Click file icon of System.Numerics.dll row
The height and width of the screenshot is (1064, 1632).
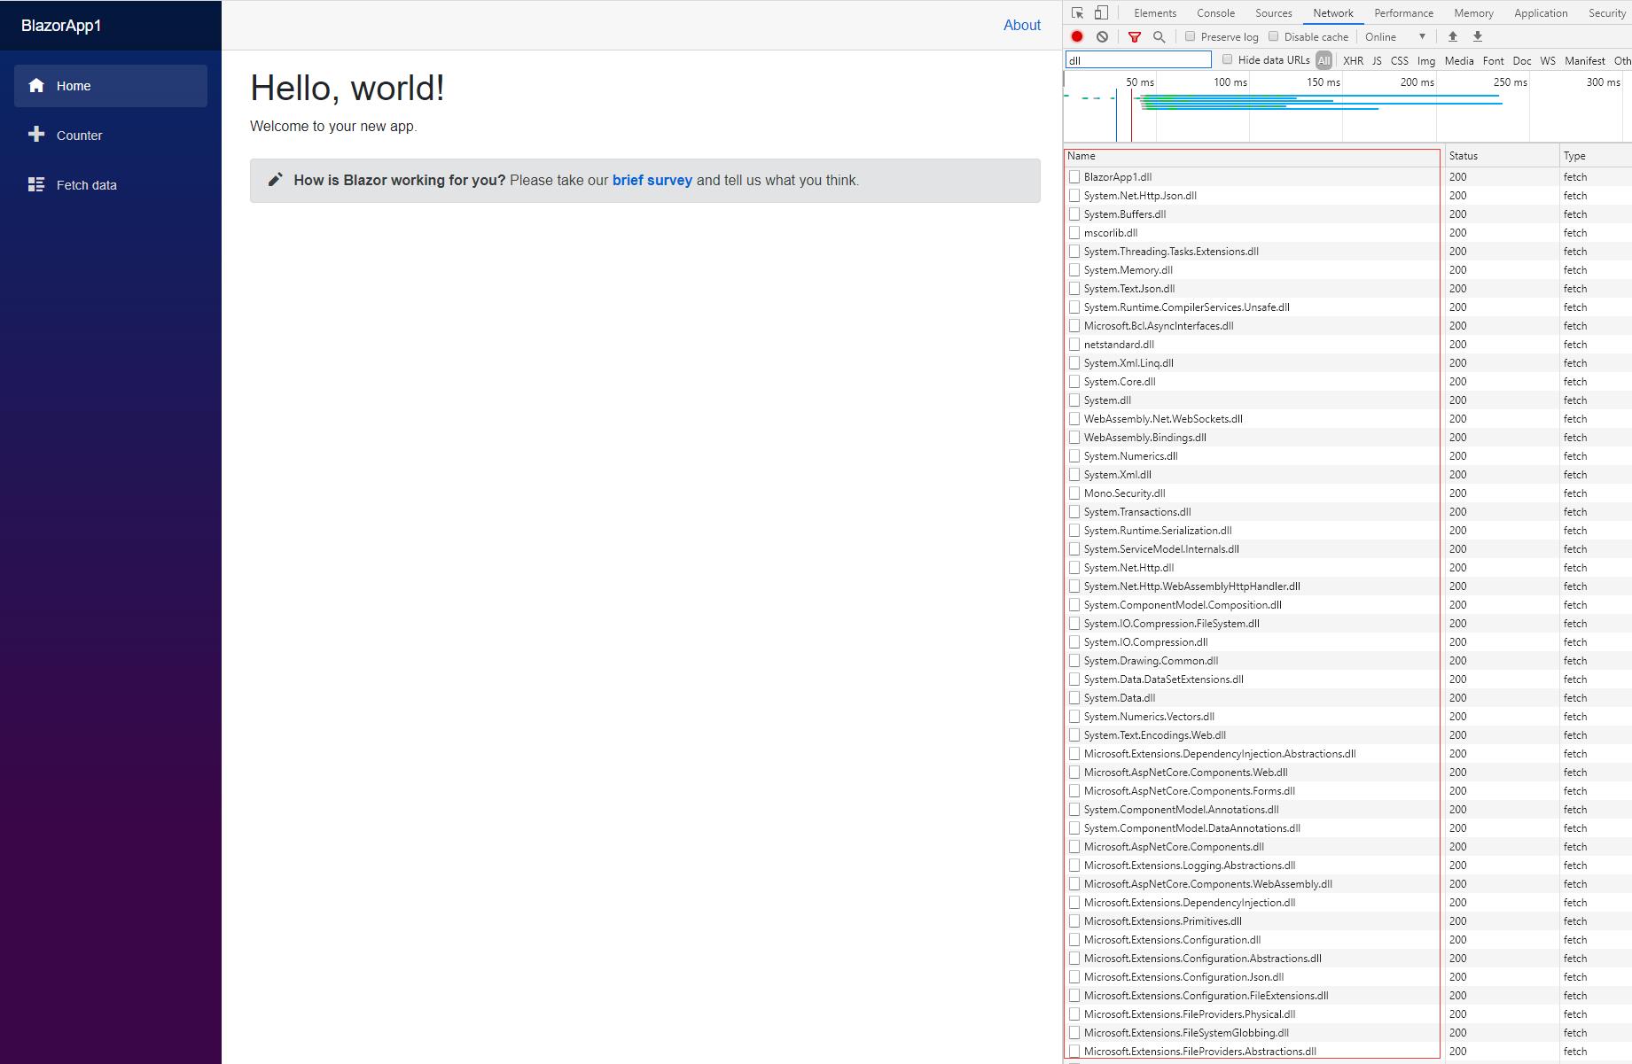point(1074,455)
